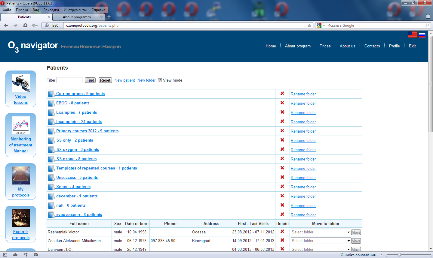This screenshot has height=258, width=433.
Task: Toggle the View mode checkbox
Action: click(x=160, y=80)
